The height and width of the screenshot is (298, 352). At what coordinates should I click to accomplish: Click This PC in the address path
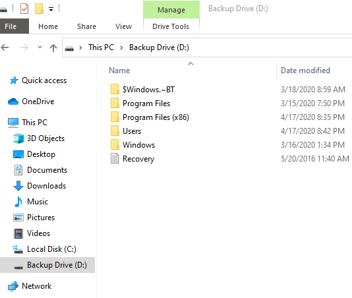tap(101, 47)
